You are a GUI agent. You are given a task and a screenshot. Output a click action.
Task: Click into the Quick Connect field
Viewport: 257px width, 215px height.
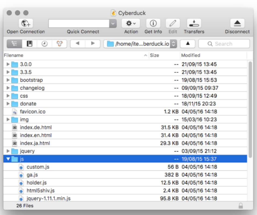[x=79, y=23]
